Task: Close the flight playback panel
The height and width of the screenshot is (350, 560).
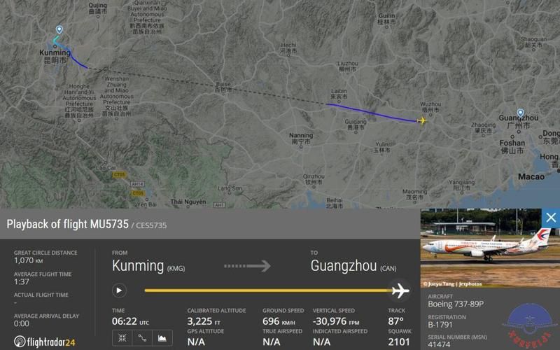Action: [x=551, y=218]
